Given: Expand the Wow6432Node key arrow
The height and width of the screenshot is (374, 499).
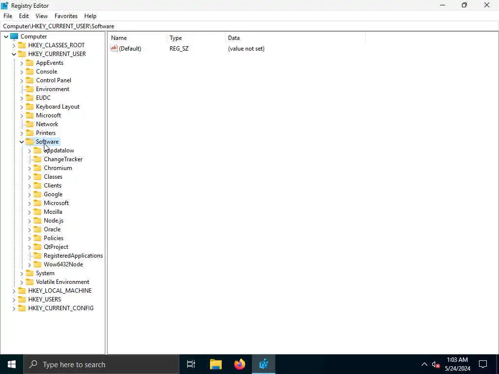Looking at the screenshot, I should (x=30, y=264).
